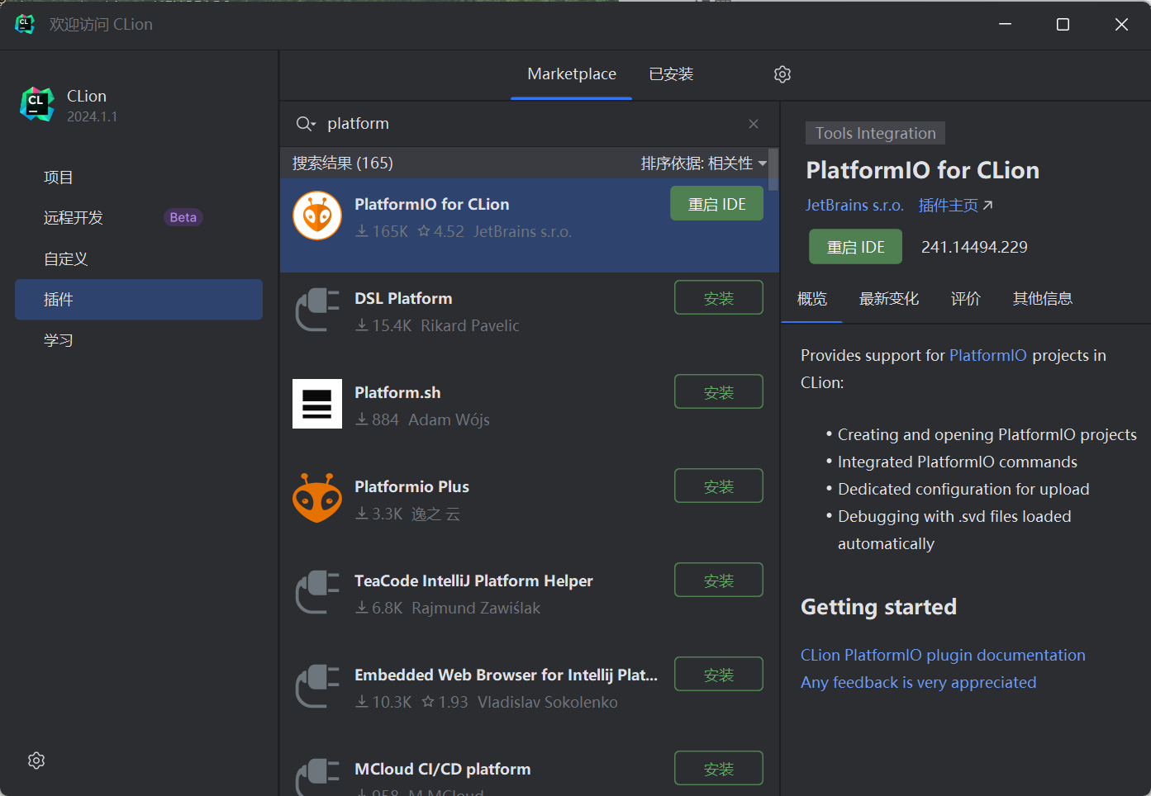Screen dimensions: 1151x796
Task: Click version number 241.14494.229
Action: click(x=974, y=247)
